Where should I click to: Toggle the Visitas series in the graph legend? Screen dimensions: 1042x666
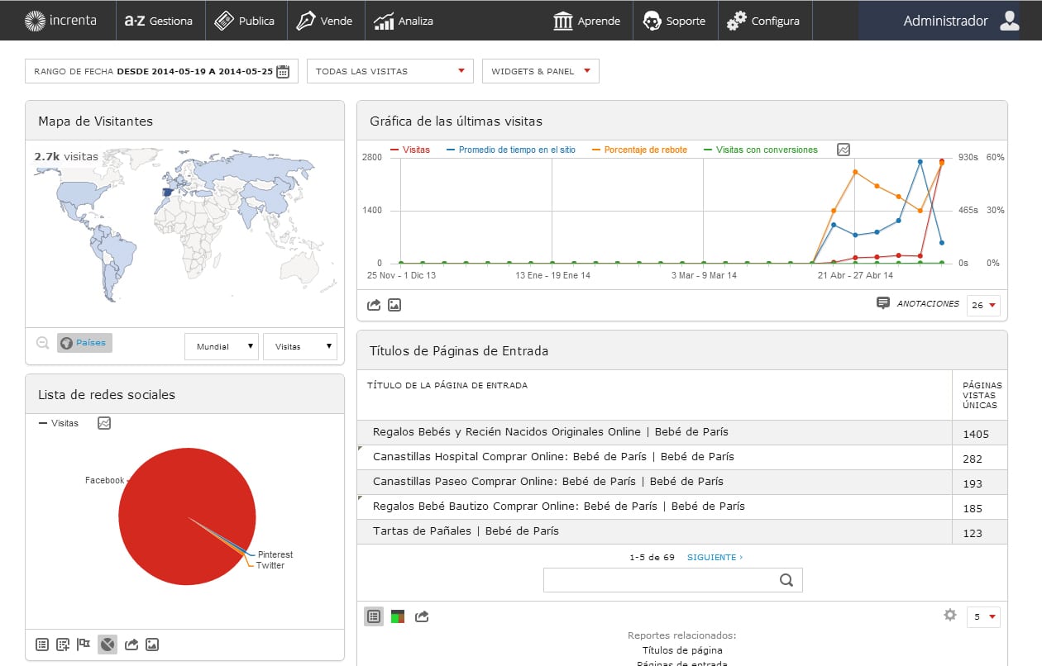(x=409, y=150)
